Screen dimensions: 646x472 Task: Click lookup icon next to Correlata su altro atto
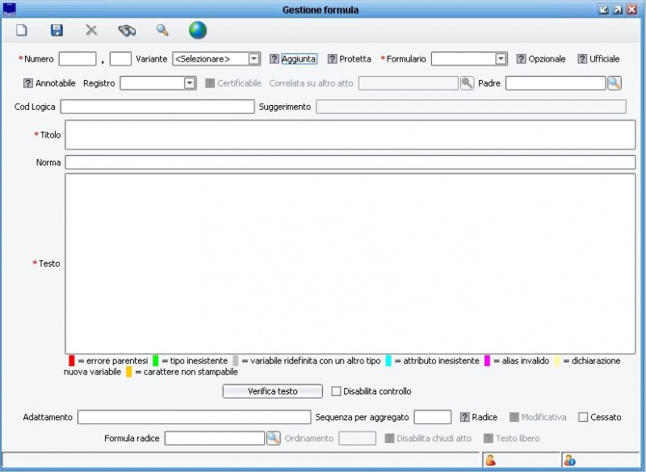pos(467,83)
